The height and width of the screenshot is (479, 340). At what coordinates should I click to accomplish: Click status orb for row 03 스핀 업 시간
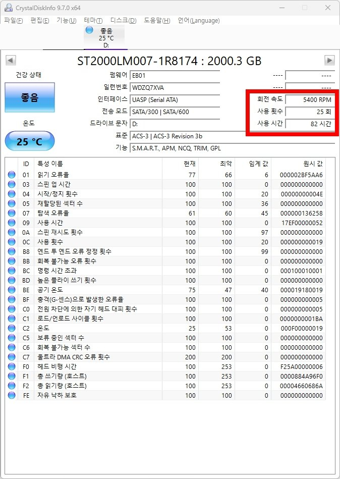point(12,184)
